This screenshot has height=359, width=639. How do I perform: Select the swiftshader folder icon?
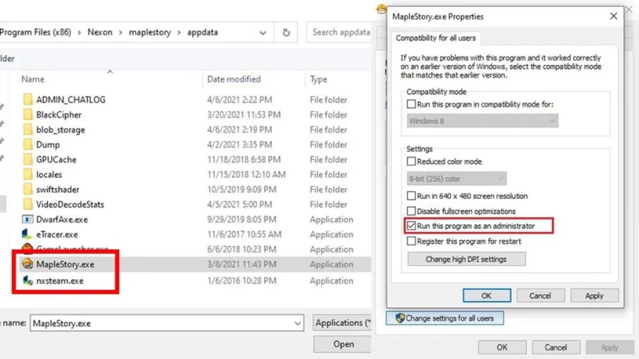[x=28, y=189]
